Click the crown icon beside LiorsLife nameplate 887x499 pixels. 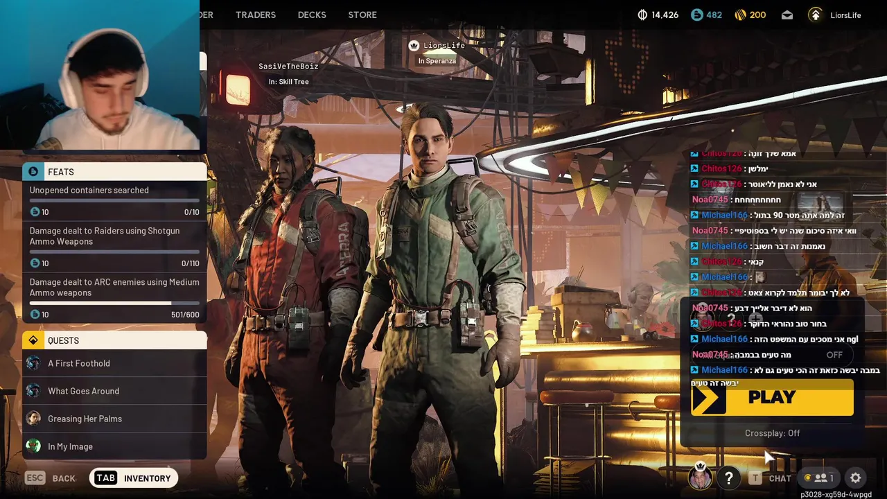point(414,46)
